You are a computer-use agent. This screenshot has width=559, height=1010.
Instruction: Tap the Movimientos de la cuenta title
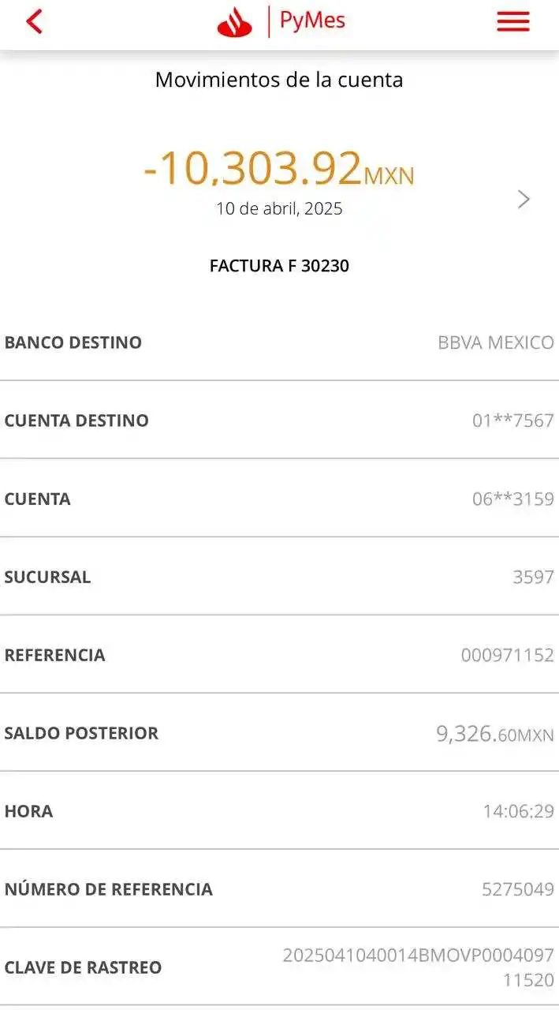[279, 80]
